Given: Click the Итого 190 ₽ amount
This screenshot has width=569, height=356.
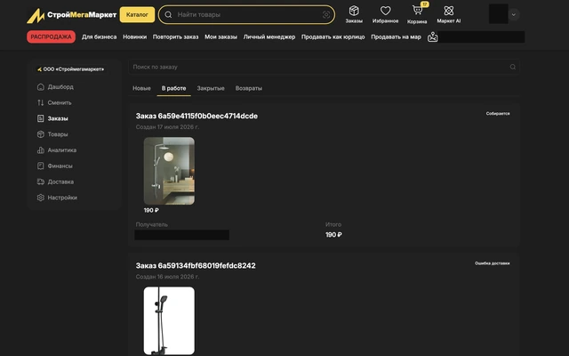Looking at the screenshot, I should 333,235.
